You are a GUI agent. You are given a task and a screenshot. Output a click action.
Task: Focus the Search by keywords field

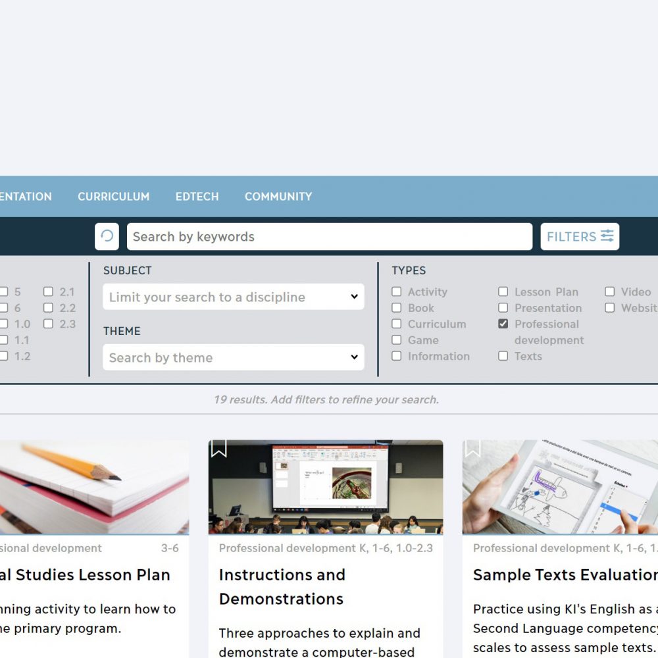coord(330,236)
